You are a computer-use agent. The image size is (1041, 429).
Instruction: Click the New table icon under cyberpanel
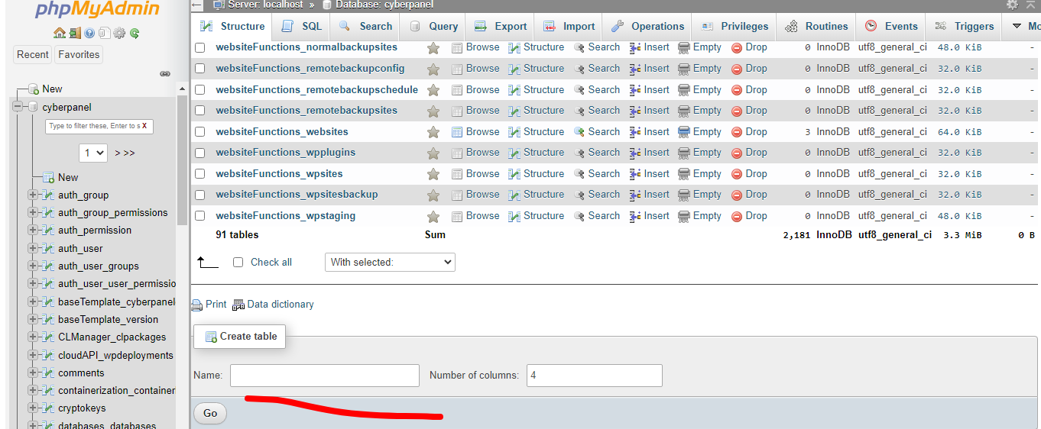click(x=48, y=177)
